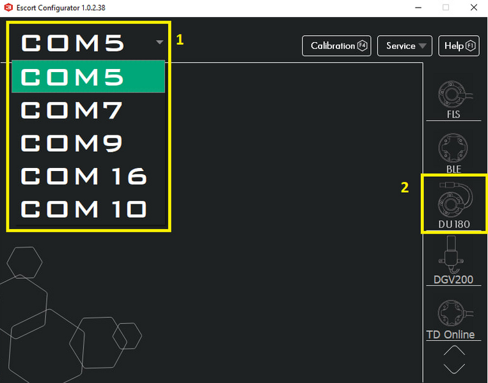This screenshot has height=383, width=488.
Task: Click the down arrow in device list
Action: pos(454,368)
